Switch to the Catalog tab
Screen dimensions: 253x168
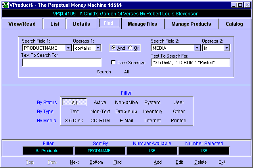(x=234, y=24)
